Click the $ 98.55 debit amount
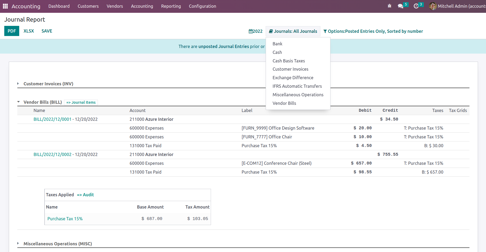 pos(363,172)
